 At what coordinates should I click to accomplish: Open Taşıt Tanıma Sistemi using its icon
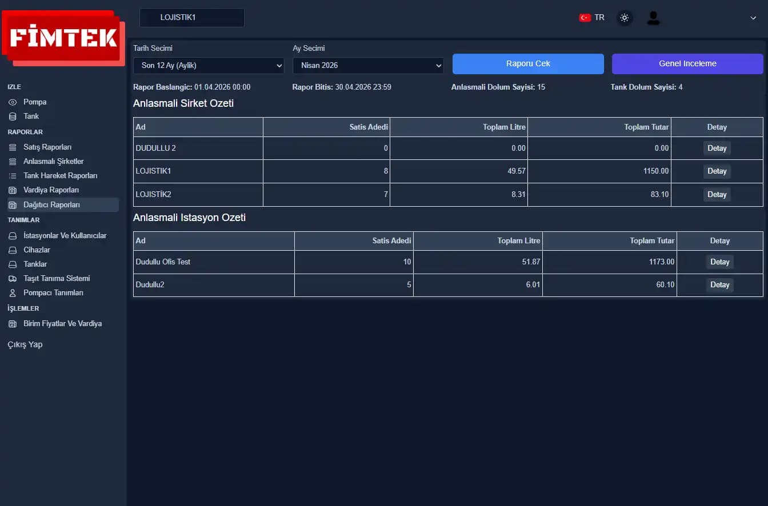pos(13,278)
